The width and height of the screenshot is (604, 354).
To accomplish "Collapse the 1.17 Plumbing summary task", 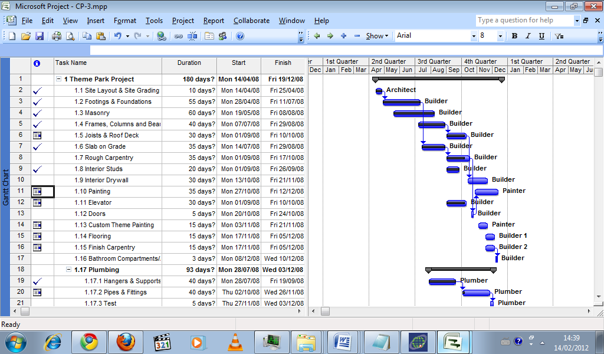I will (68, 270).
